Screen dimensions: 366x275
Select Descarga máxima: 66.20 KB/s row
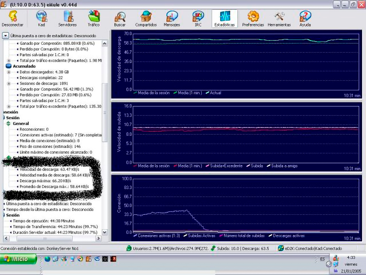pyautogui.click(x=45, y=181)
